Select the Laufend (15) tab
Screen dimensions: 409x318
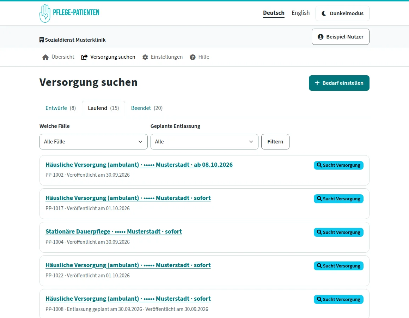click(x=103, y=108)
